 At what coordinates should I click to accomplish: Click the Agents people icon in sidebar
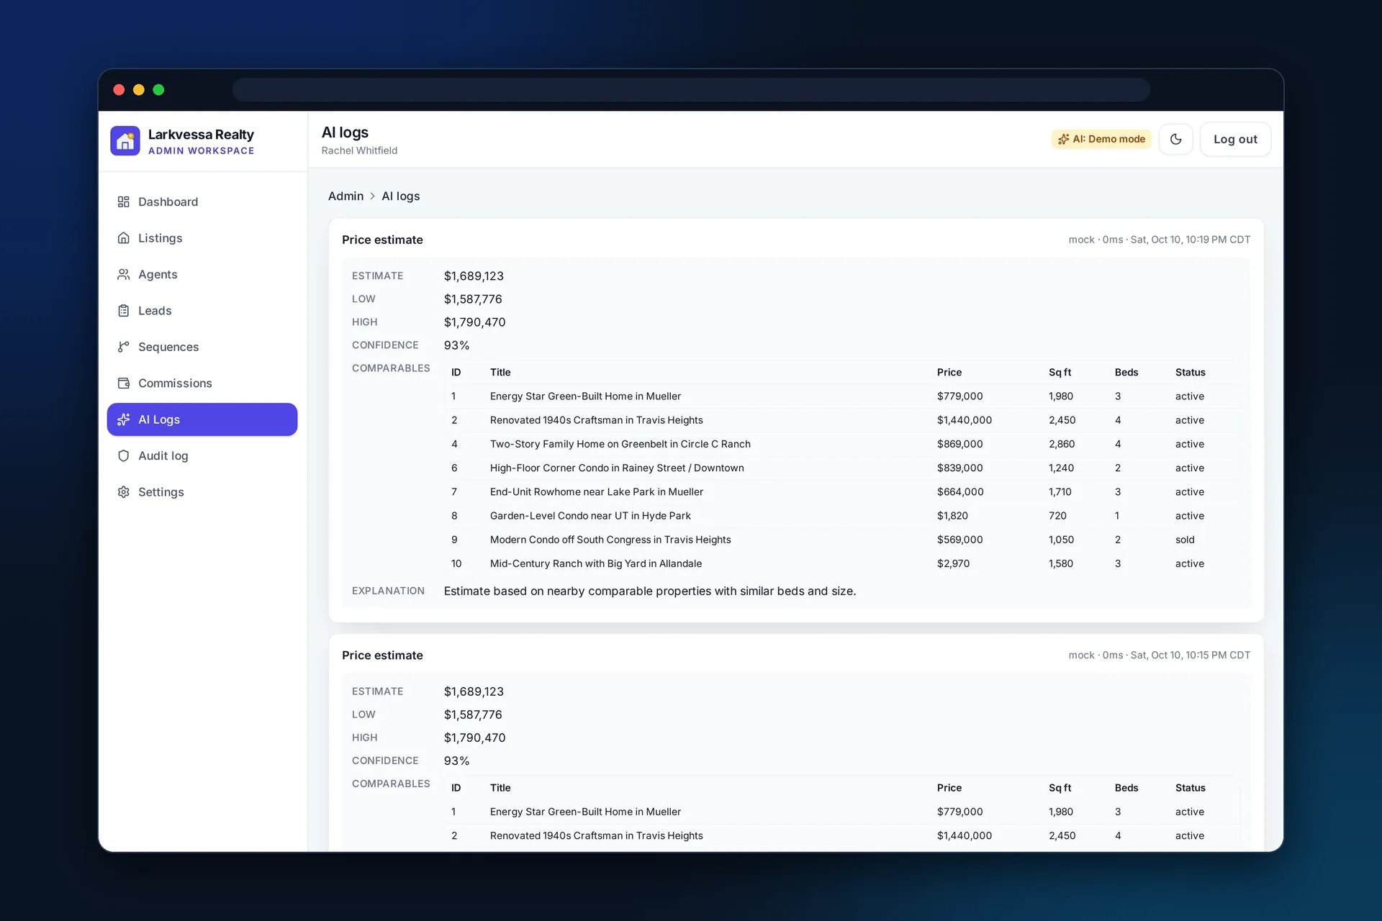(x=124, y=274)
